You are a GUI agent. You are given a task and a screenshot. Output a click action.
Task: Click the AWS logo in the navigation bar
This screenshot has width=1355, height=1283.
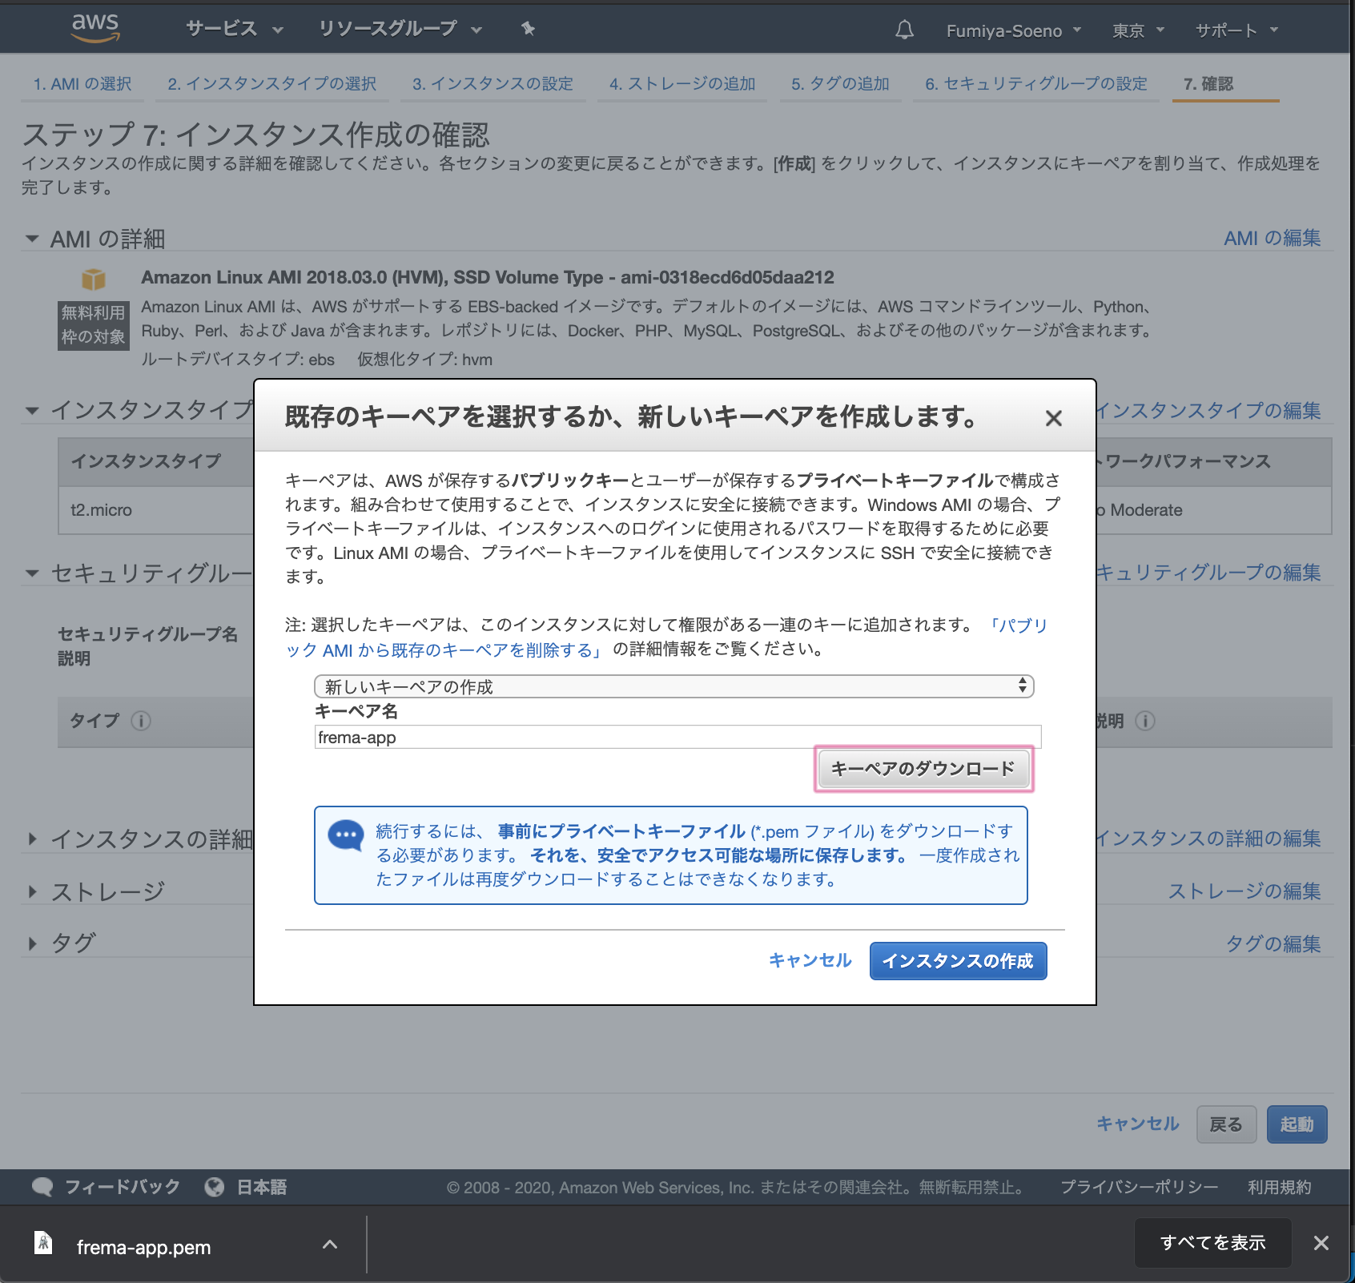[x=94, y=26]
